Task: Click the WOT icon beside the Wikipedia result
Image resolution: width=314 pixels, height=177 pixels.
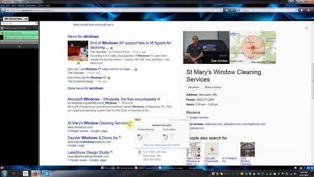Action: [158, 99]
